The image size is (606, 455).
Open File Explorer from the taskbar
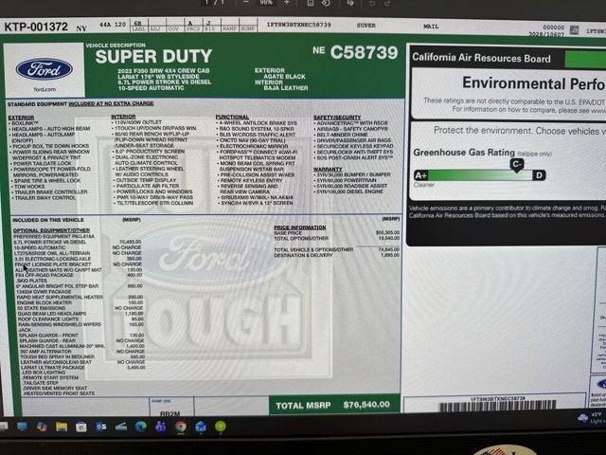[x=62, y=427]
